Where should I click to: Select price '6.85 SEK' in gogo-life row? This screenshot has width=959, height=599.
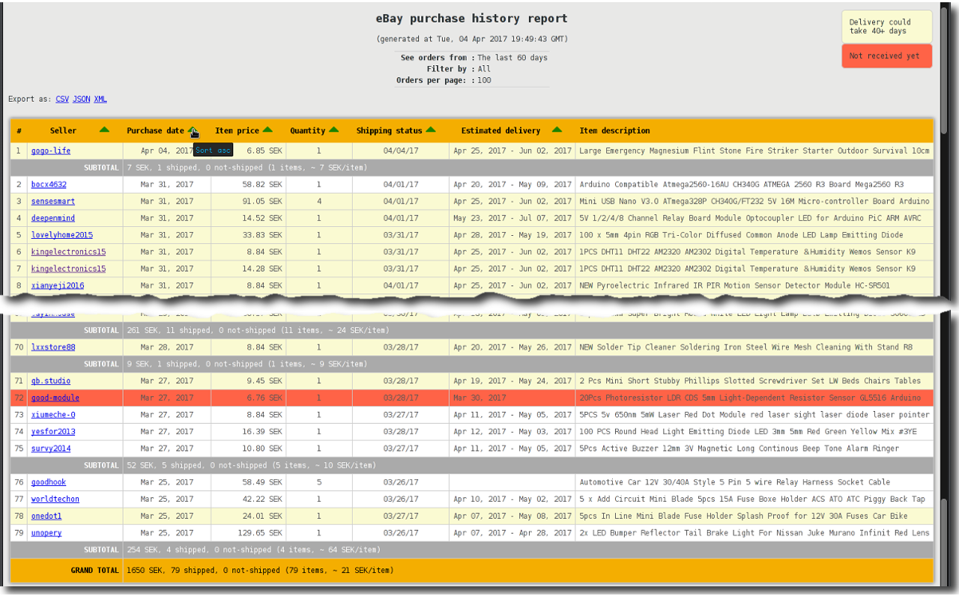(x=264, y=150)
